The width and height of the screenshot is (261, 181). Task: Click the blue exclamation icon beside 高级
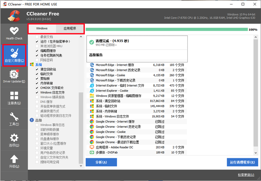tap(32, 120)
